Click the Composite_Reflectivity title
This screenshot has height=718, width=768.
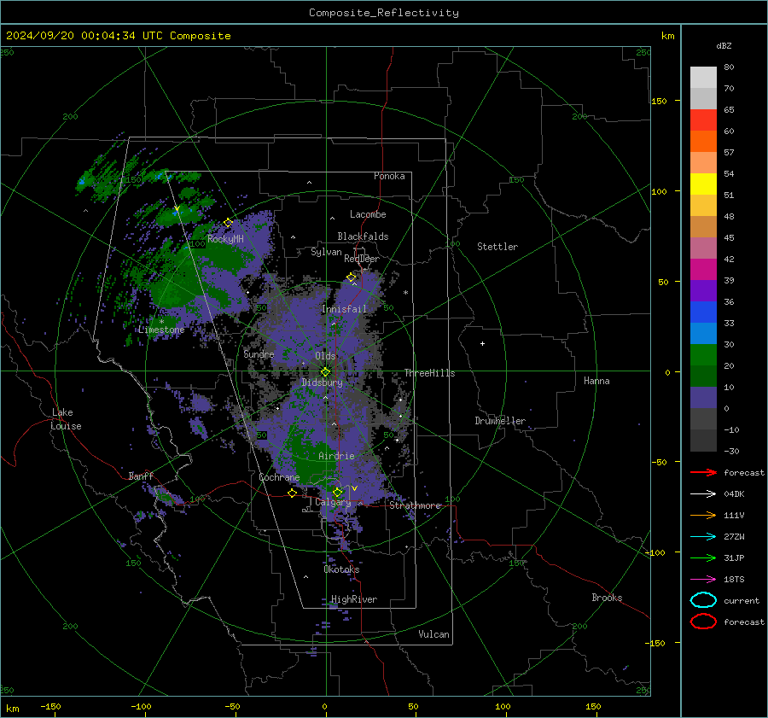pyautogui.click(x=384, y=13)
